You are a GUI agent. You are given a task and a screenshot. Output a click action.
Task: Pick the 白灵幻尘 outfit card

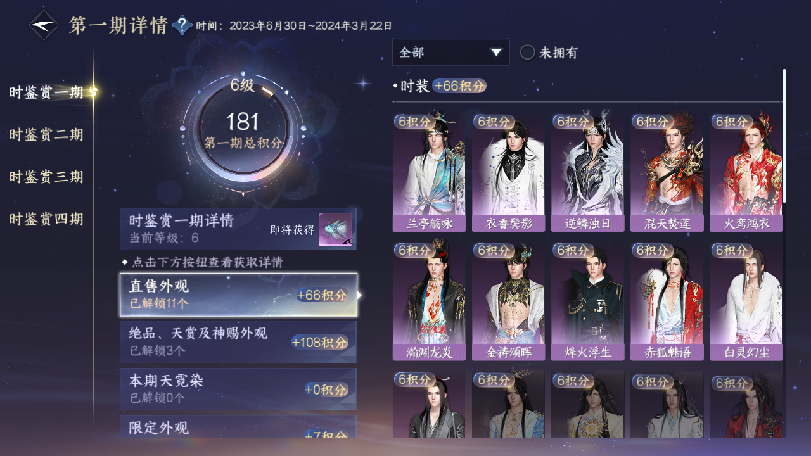click(x=746, y=301)
